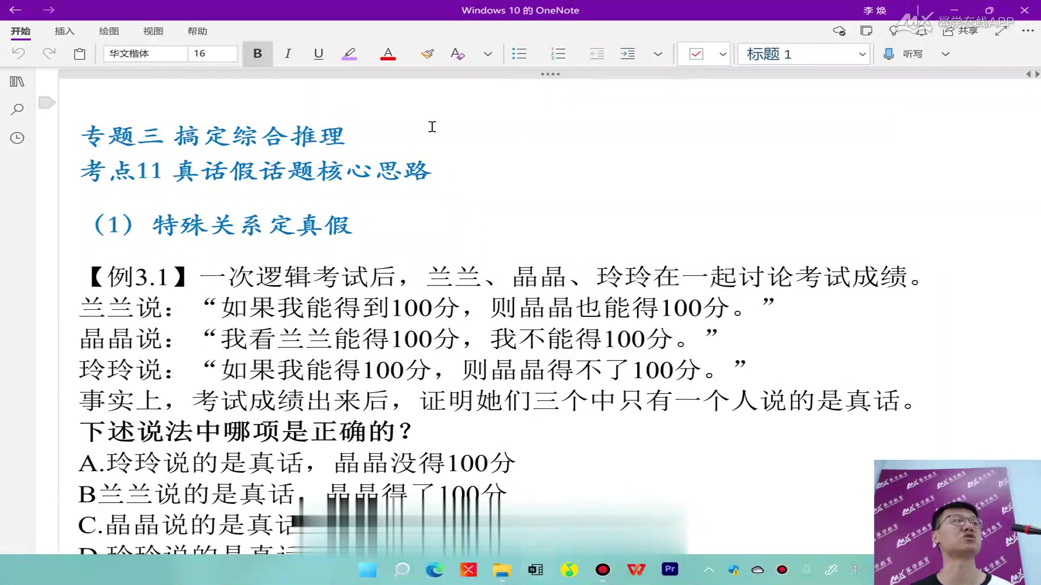Toggle the to-do tag checkbox
The image size is (1041, 585).
click(x=696, y=54)
